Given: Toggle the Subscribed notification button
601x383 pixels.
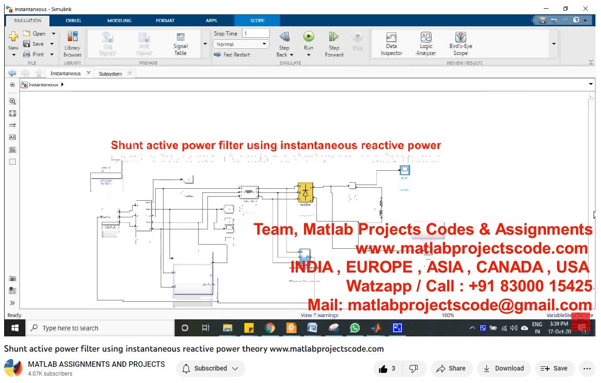Looking at the screenshot, I should click(x=211, y=368).
